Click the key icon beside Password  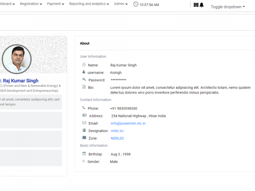click(84, 80)
